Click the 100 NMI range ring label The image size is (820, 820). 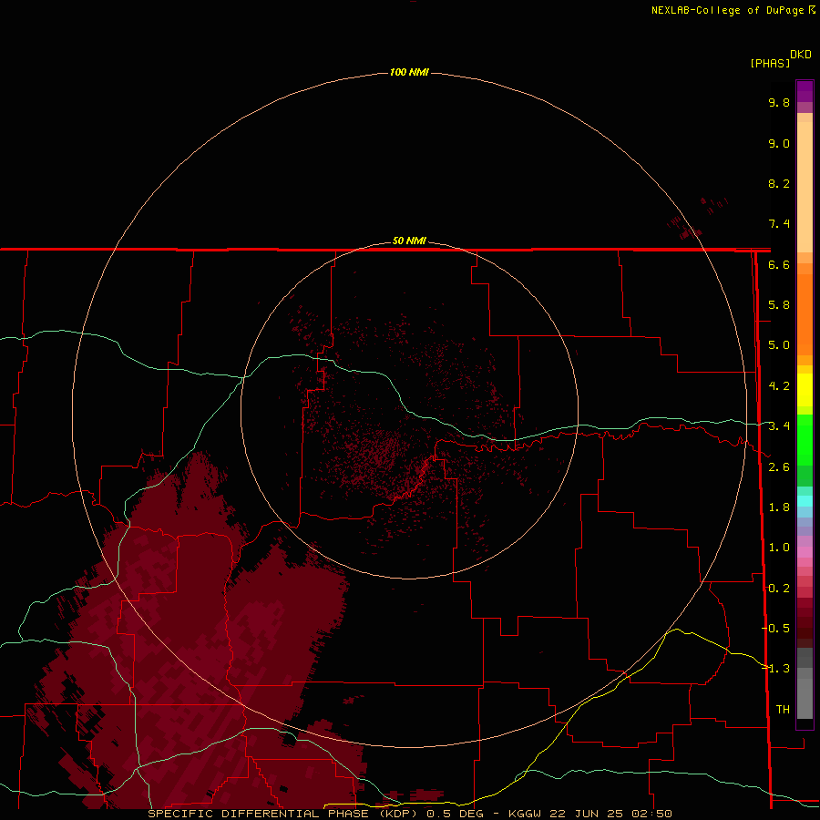[x=409, y=72]
